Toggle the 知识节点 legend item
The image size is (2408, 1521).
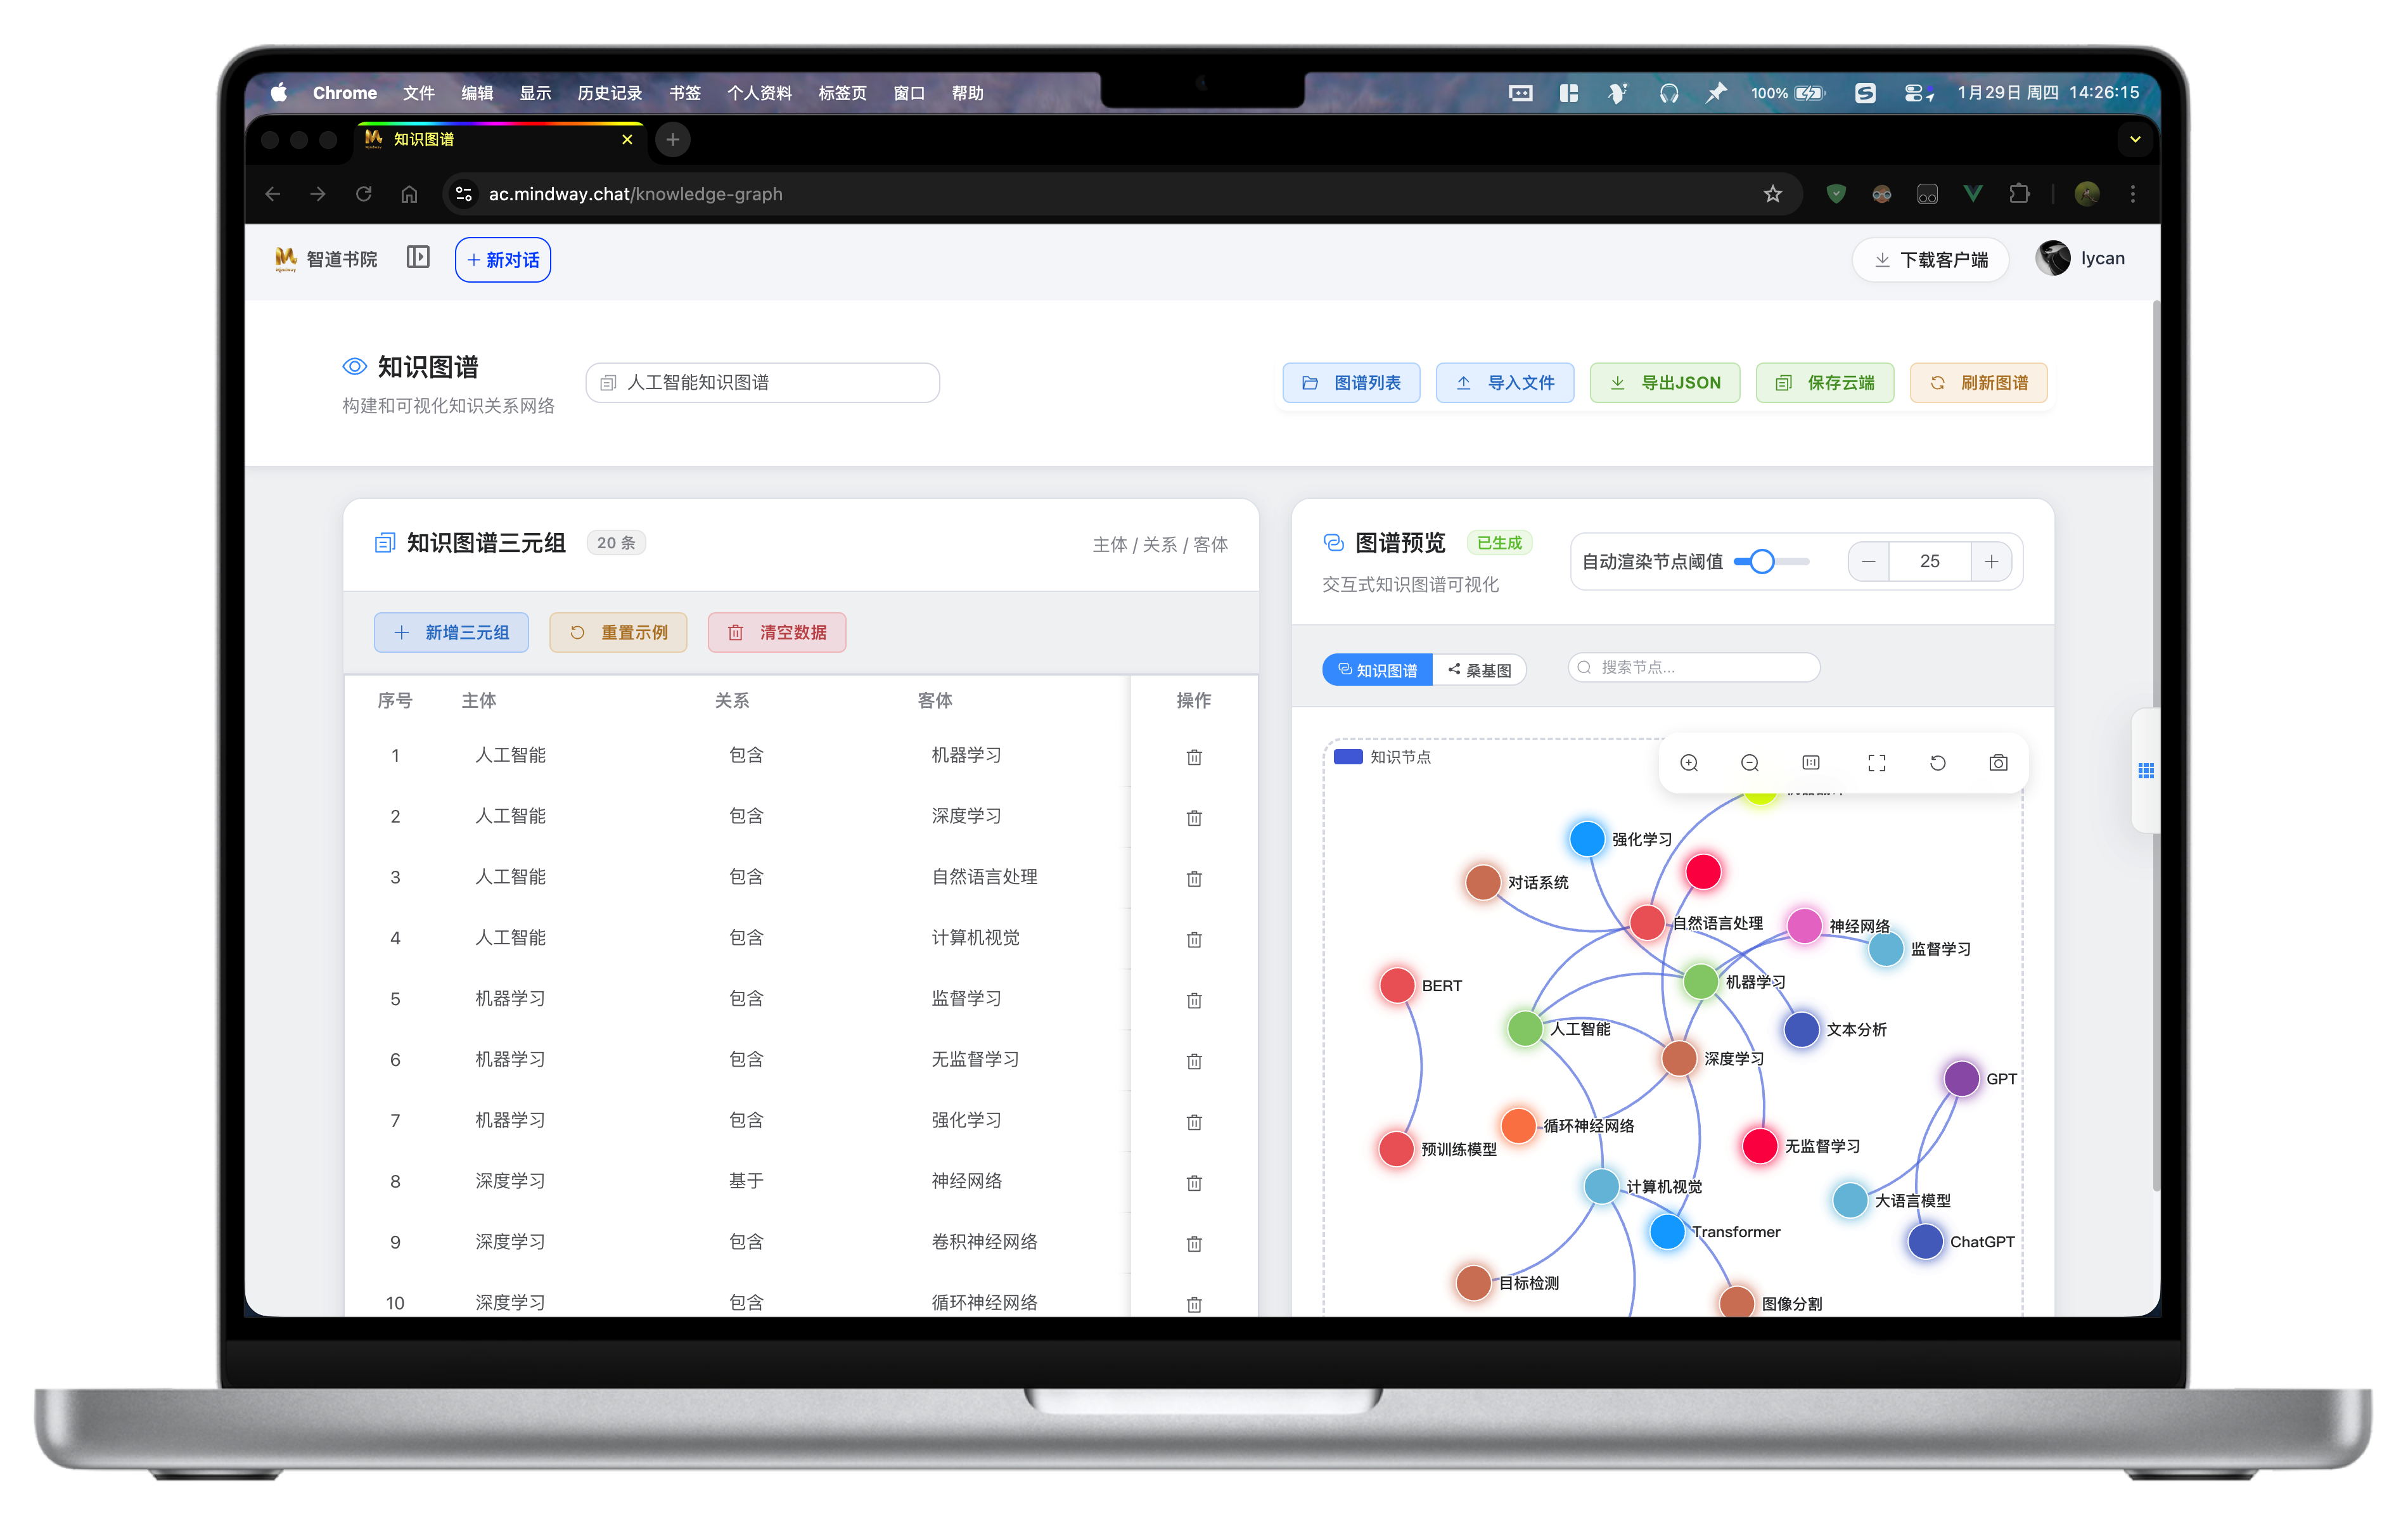(1383, 757)
